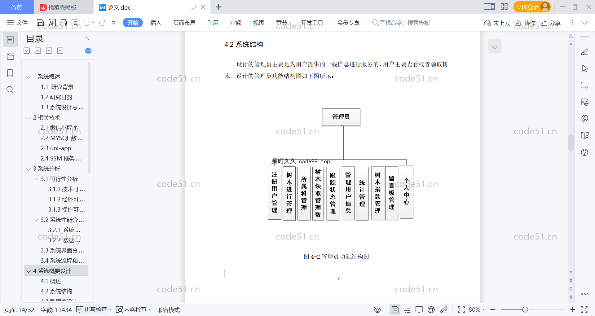Open the lightning assistant icon on right sidebar
The width and height of the screenshot is (595, 316).
[585, 119]
